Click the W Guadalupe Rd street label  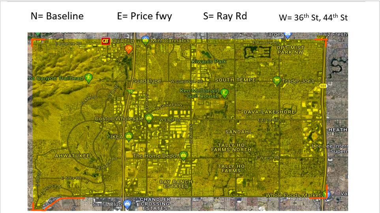click(x=186, y=81)
